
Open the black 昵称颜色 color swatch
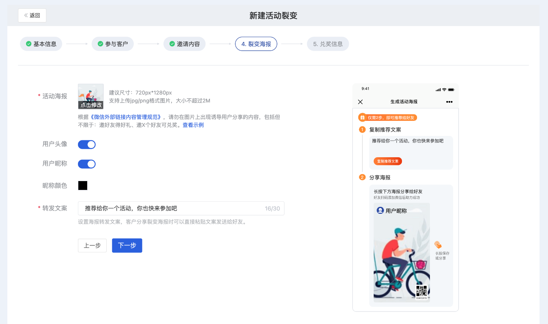click(x=83, y=186)
